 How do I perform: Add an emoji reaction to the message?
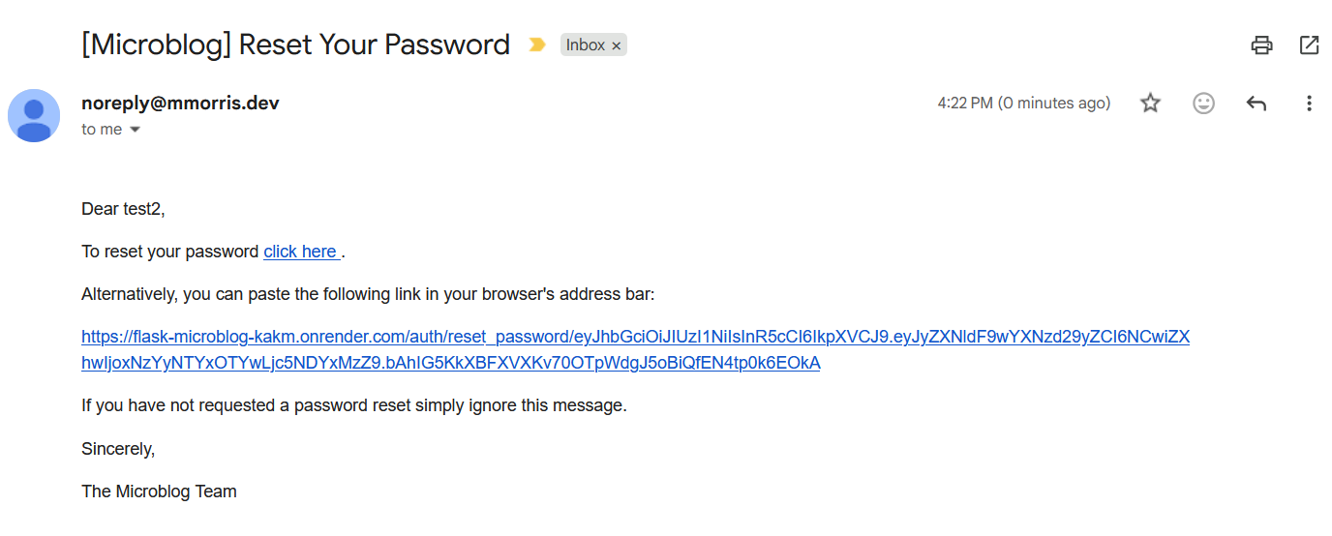tap(1203, 103)
